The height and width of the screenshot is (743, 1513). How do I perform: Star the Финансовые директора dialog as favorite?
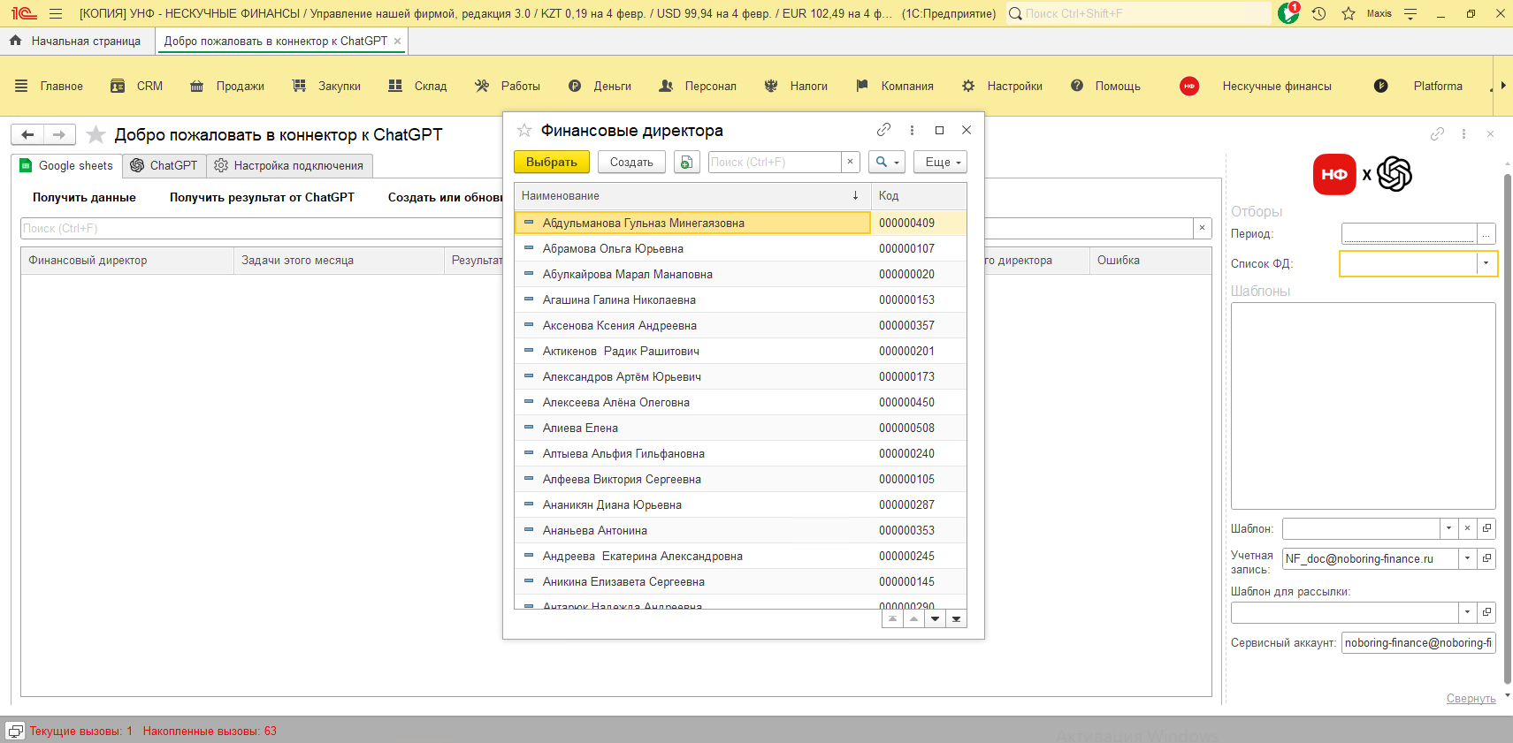[x=524, y=131]
